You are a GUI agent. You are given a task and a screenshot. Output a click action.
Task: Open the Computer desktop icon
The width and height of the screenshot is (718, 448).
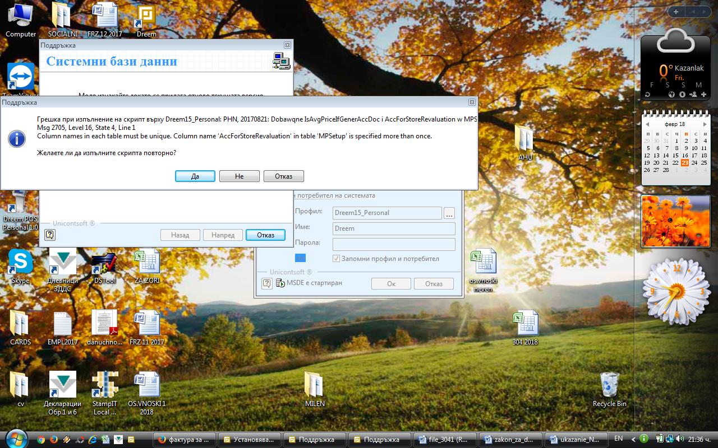pyautogui.click(x=21, y=20)
